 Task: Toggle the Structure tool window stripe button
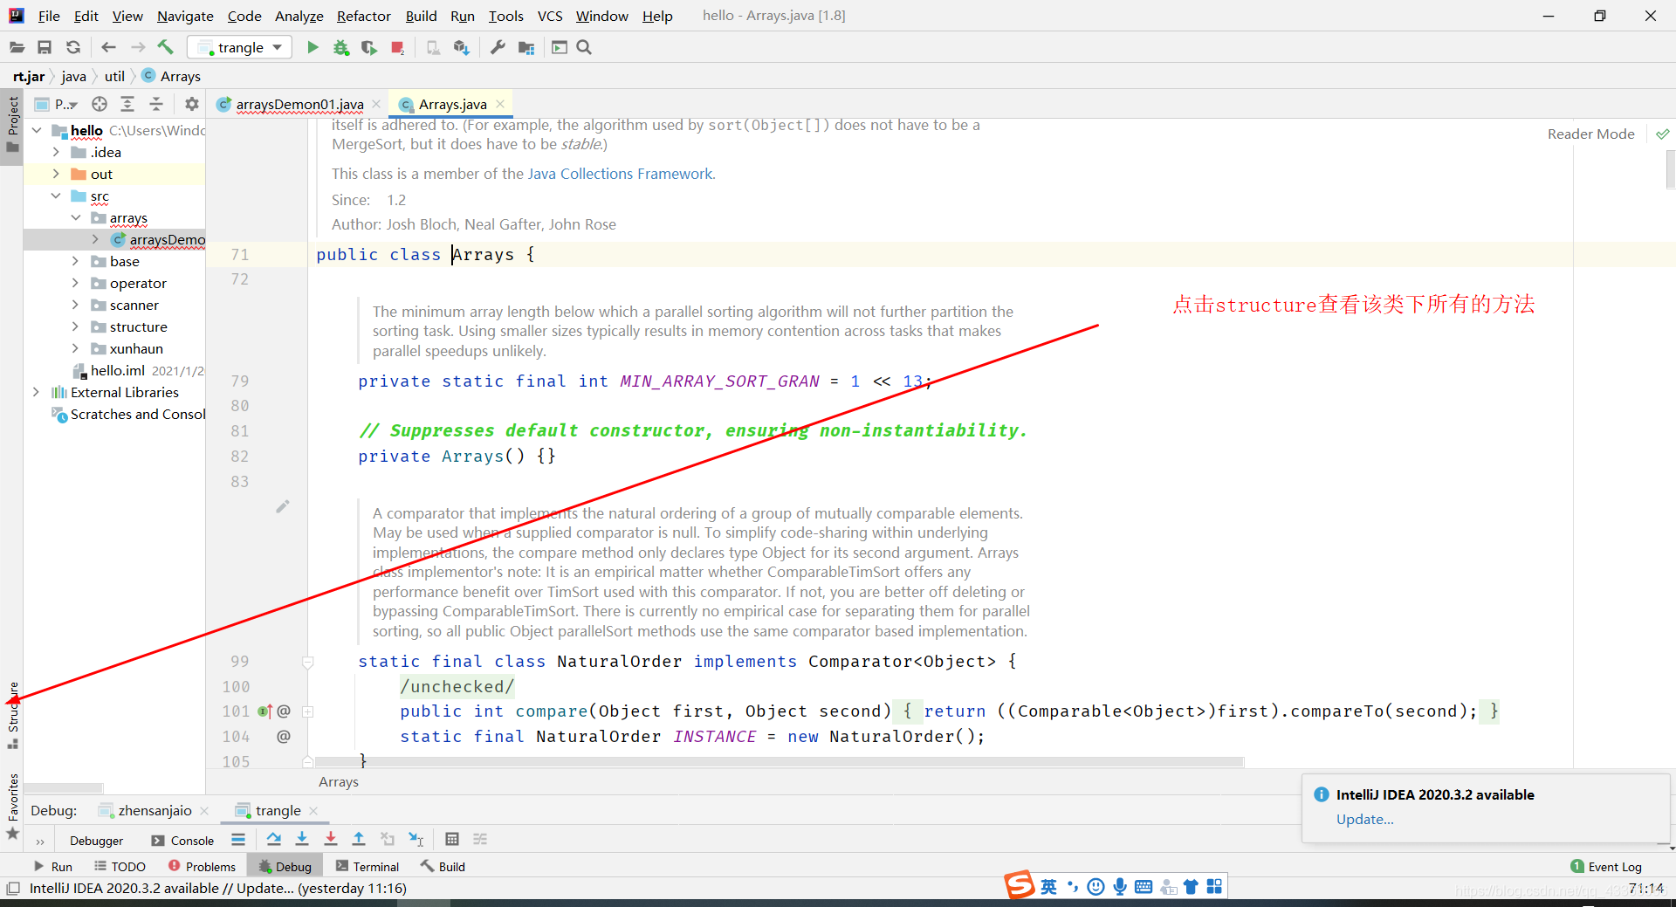click(12, 715)
